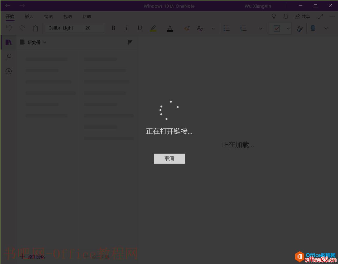Go forward with the forward arrow

pyautogui.click(x=22, y=6)
